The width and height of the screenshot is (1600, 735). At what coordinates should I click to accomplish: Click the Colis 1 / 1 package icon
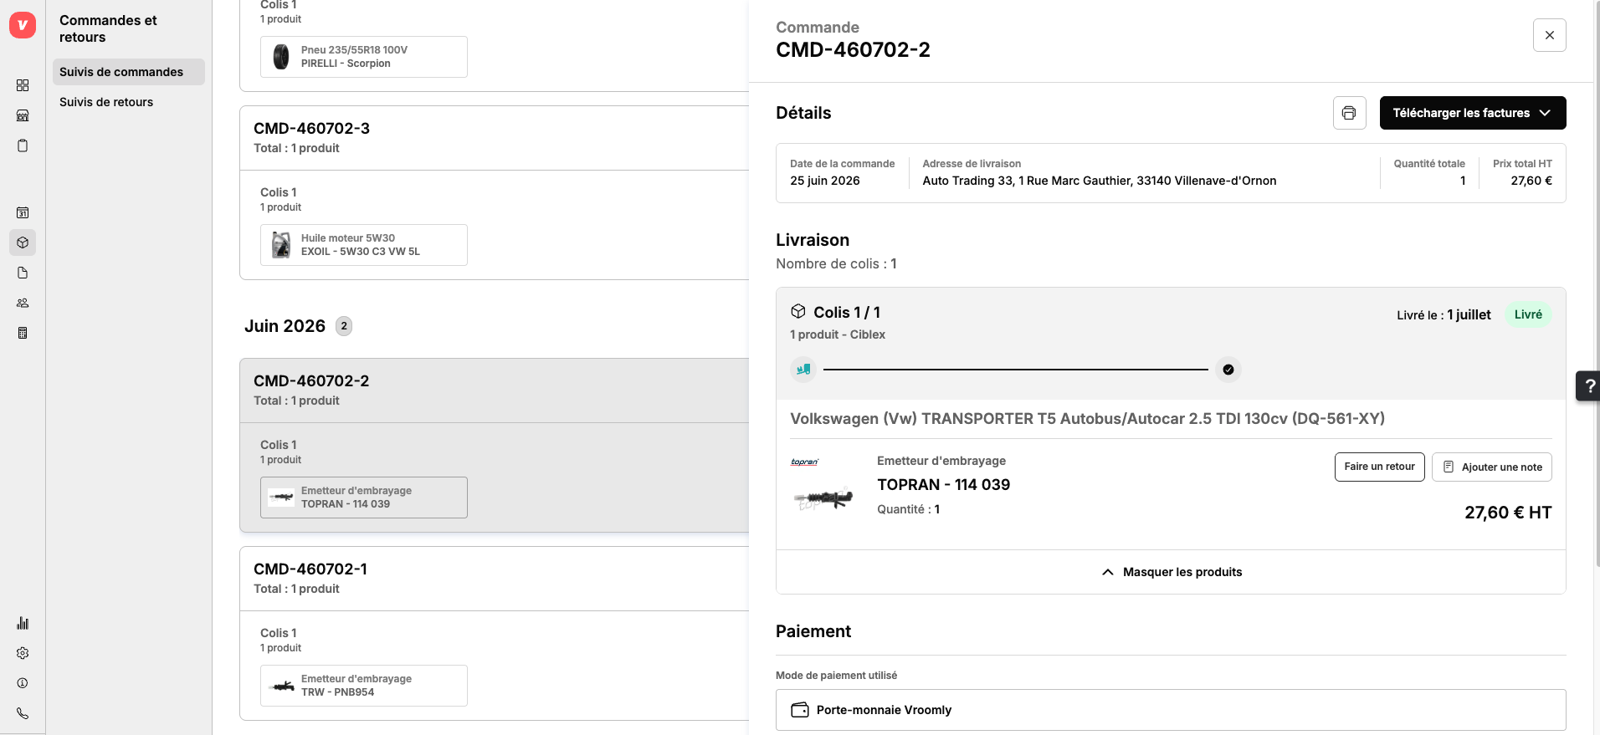(797, 312)
